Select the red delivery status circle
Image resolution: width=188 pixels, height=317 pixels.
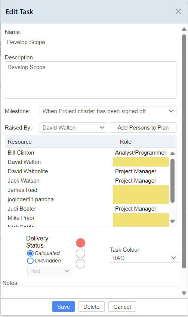(80, 243)
